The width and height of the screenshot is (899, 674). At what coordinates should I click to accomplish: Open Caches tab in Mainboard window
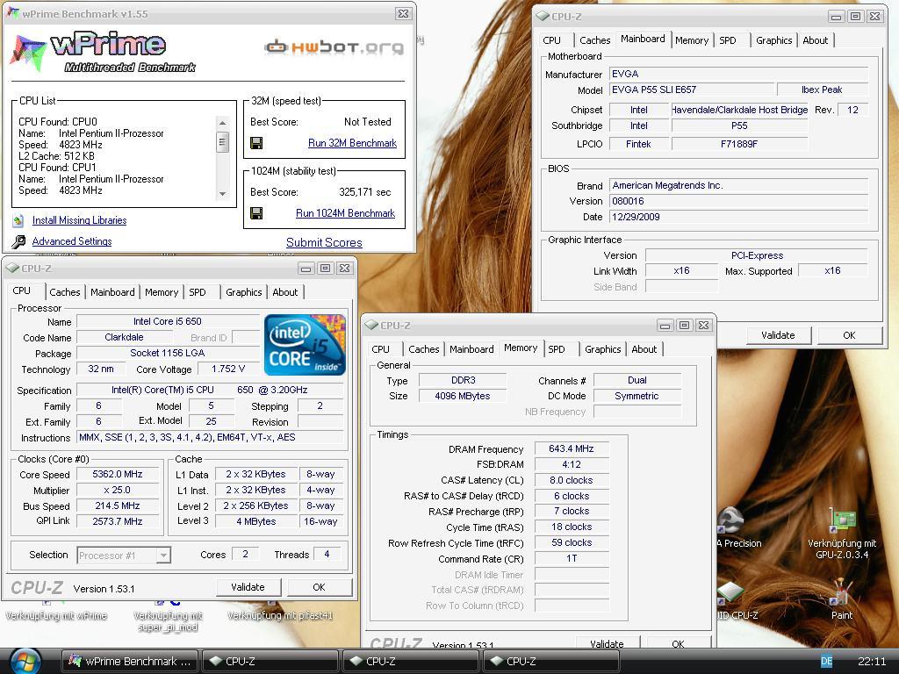(594, 40)
